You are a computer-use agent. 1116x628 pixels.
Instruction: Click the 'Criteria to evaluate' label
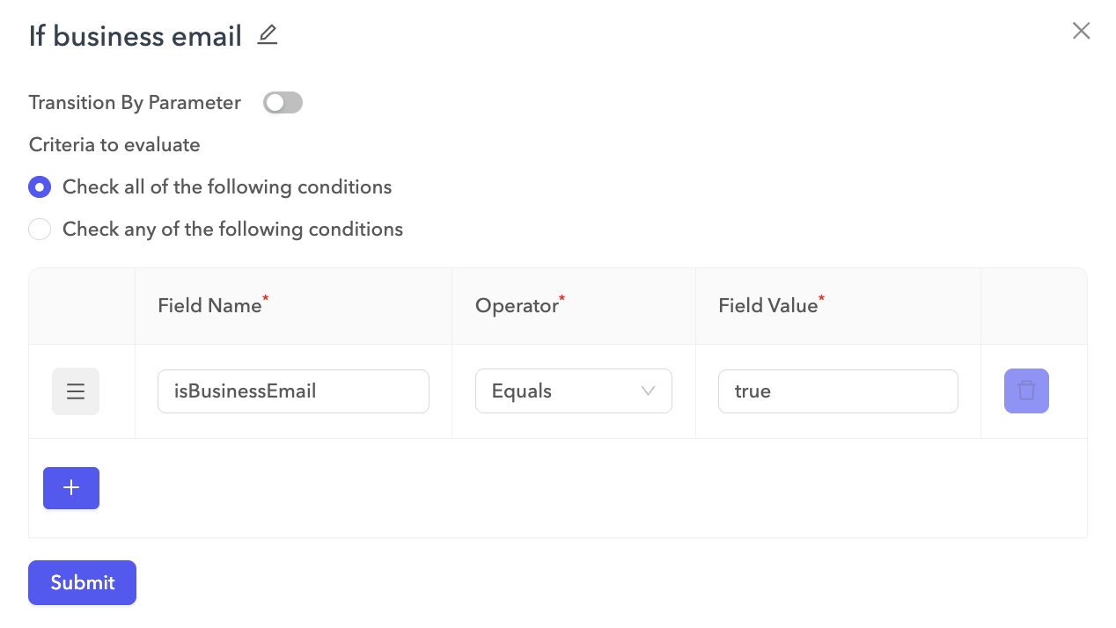(x=114, y=144)
